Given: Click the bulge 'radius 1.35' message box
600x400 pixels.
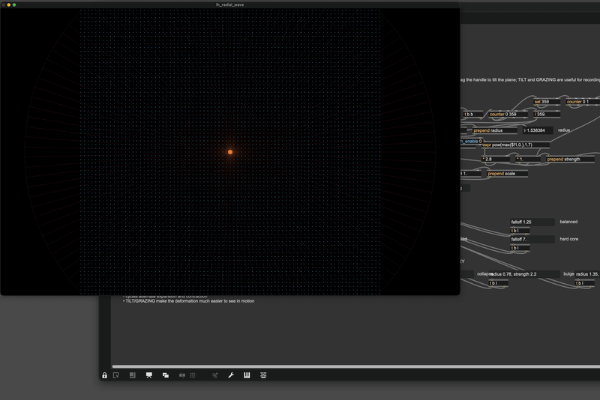Looking at the screenshot, I should pos(587,274).
